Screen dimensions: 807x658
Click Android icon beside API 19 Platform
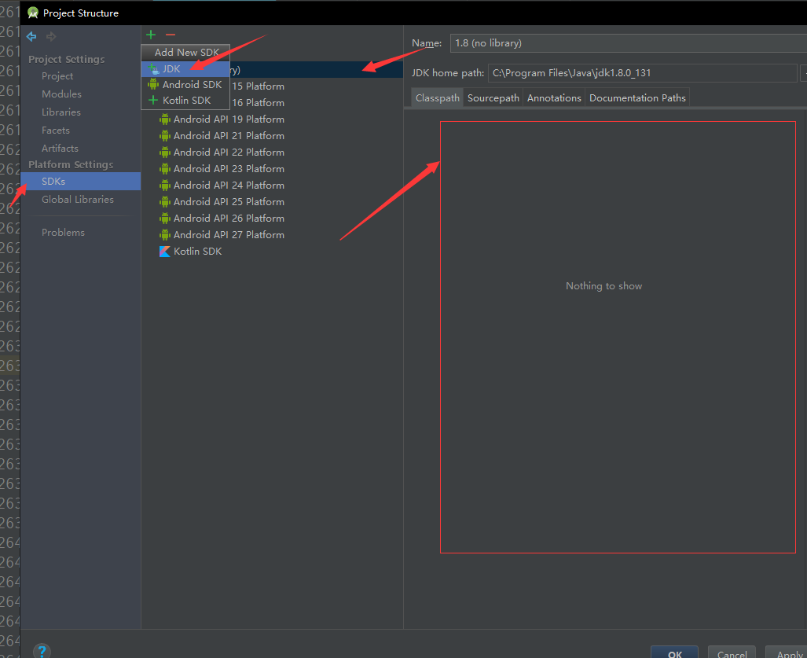click(x=165, y=119)
